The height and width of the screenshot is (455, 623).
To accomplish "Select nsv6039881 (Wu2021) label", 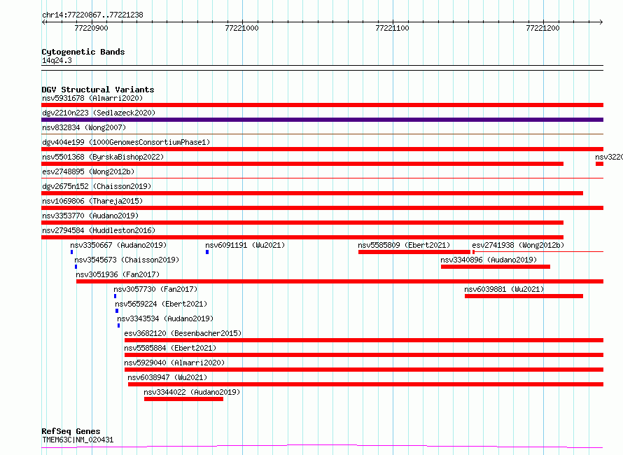I will pos(504,289).
